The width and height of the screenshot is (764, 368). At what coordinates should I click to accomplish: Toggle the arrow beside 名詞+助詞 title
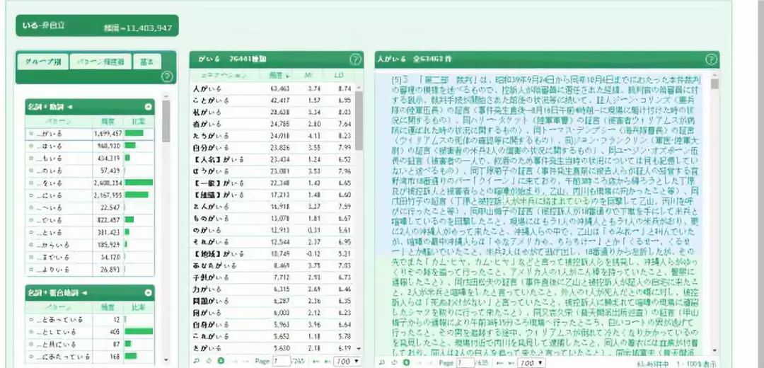(x=69, y=107)
